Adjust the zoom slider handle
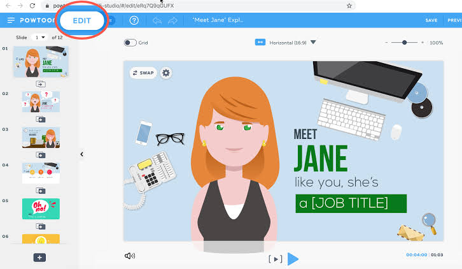The height and width of the screenshot is (269, 462). [405, 43]
